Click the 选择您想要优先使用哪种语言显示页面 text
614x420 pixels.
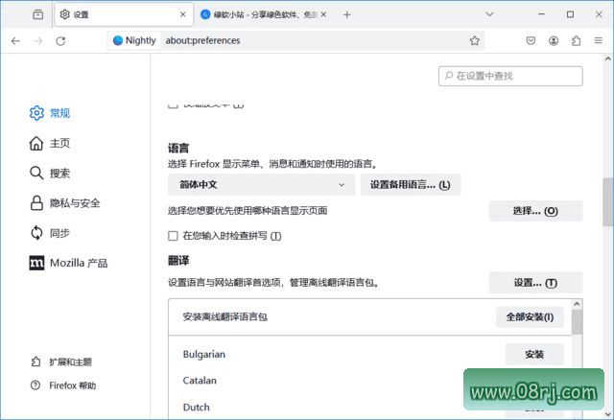pos(248,211)
